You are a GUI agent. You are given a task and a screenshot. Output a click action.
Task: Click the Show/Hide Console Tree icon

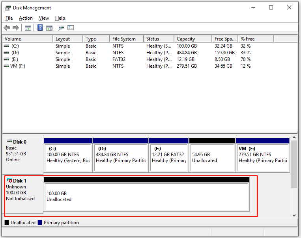tap(28, 28)
